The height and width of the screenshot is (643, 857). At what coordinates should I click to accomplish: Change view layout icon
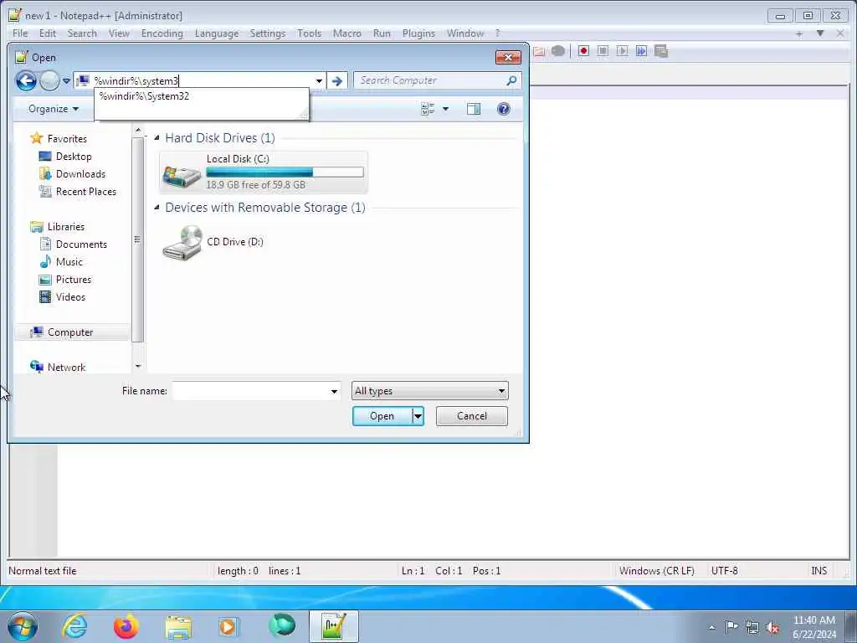pos(428,109)
